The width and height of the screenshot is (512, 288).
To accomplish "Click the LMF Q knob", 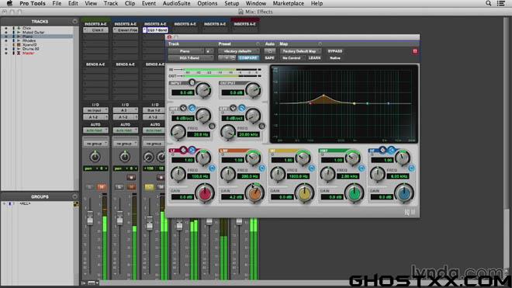I will 253,158.
